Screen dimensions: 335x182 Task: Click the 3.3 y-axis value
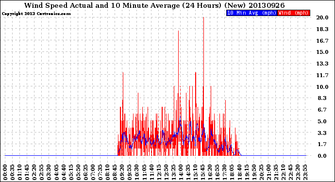(x=322, y=133)
